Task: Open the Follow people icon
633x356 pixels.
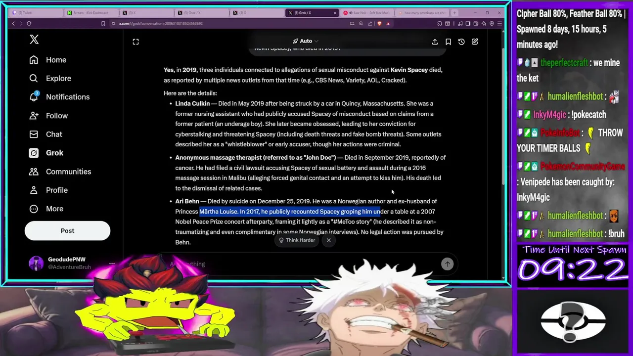Action: pyautogui.click(x=34, y=116)
